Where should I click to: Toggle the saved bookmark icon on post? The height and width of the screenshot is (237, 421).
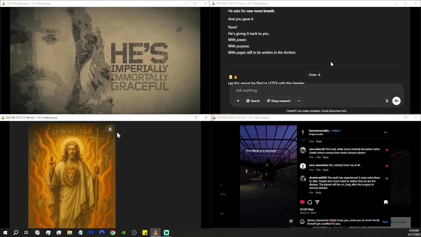[x=386, y=202]
